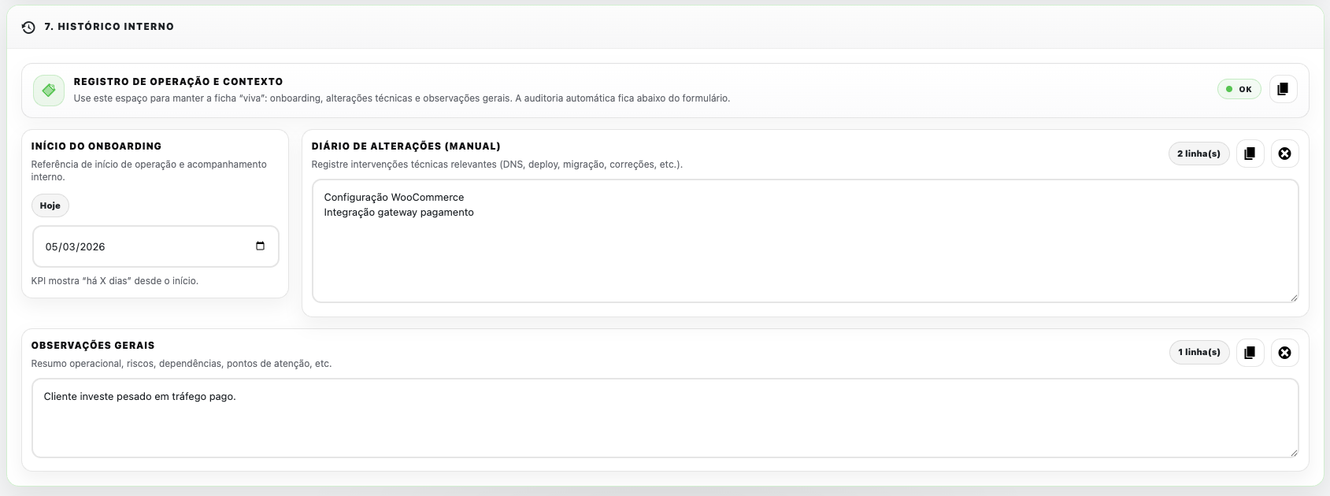Select the year 2026 in date field
This screenshot has width=1330, height=496.
pyautogui.click(x=92, y=247)
